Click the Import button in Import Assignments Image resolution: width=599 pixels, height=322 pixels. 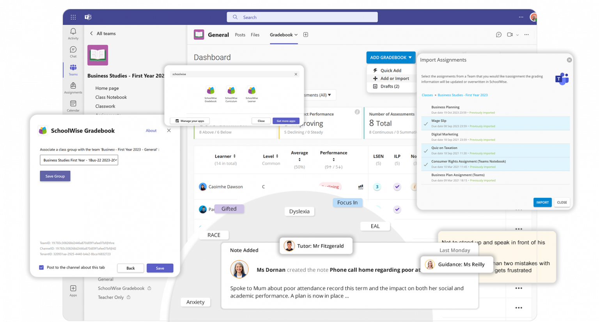542,202
